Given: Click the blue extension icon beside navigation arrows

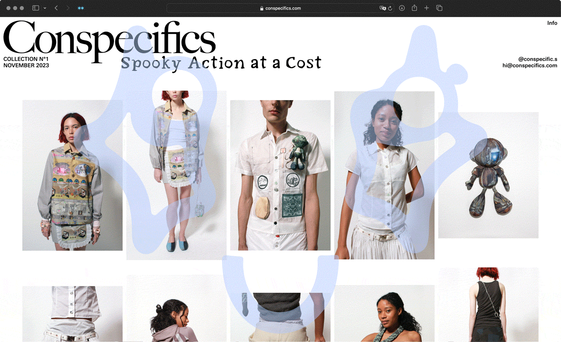Looking at the screenshot, I should tap(81, 8).
